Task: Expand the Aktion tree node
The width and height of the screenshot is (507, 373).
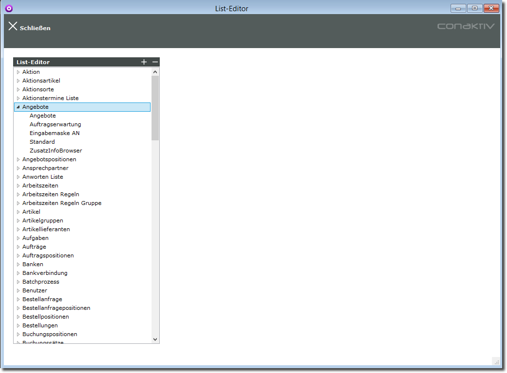Action: pos(18,72)
